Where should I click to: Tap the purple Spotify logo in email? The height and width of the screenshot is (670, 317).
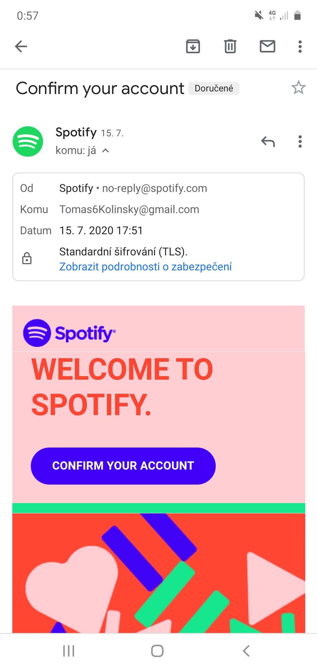coord(69,333)
